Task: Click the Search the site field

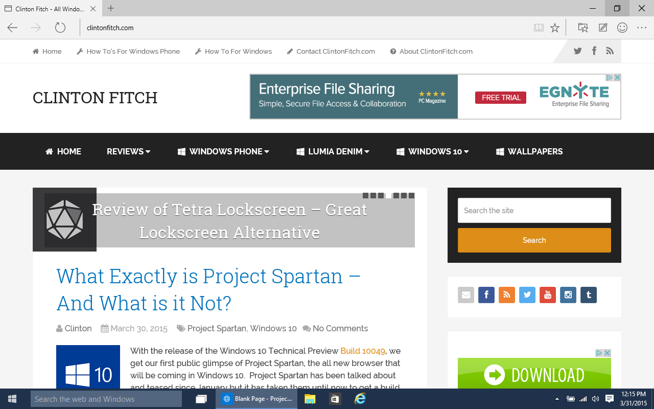Action: (x=534, y=211)
